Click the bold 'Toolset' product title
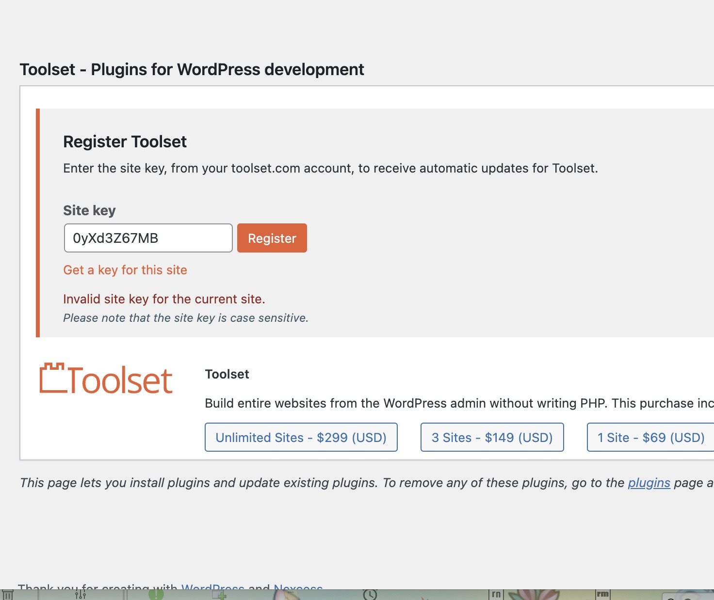 [x=227, y=374]
